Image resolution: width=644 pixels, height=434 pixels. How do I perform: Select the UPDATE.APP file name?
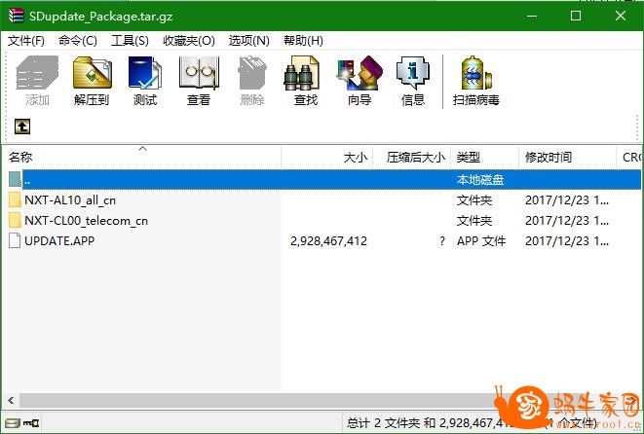tap(59, 240)
